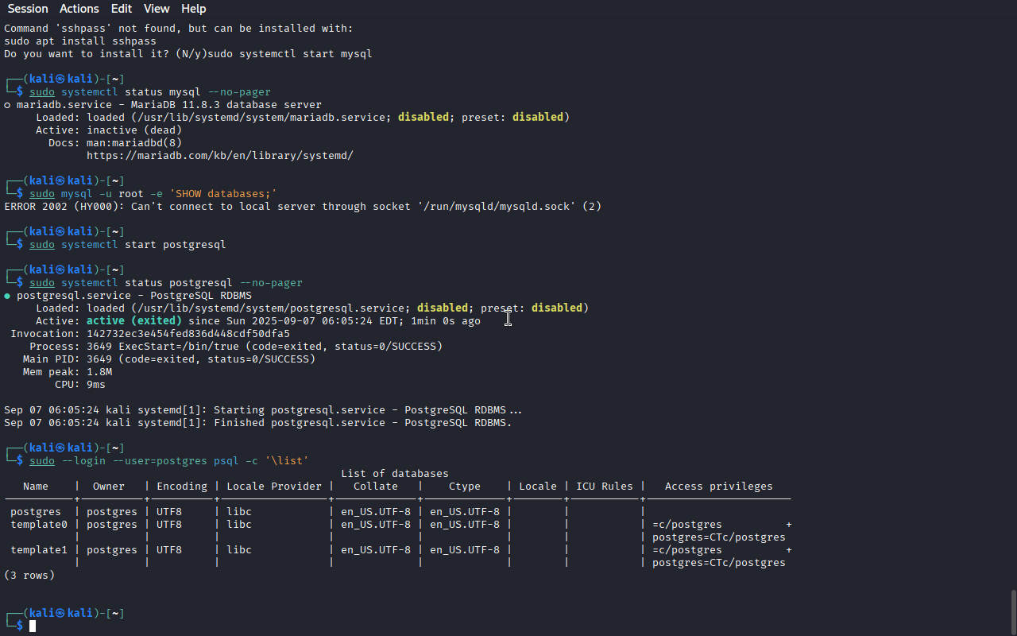Click the 'CPU: 9ms' line
The height and width of the screenshot is (636, 1017).
[x=80, y=385]
